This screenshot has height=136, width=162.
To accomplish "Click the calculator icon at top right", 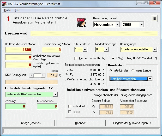I will pyautogui.click(x=155, y=19).
